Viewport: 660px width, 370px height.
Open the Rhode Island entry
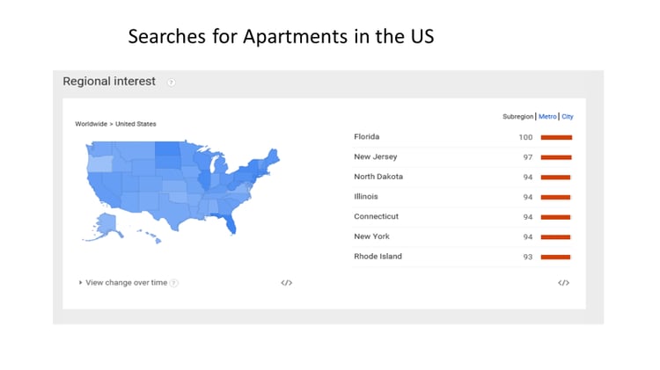tap(463, 257)
